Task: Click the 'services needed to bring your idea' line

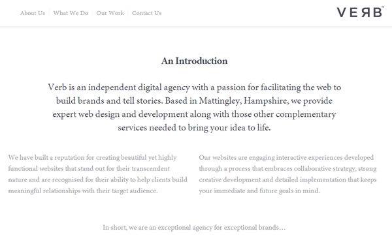Action: tap(194, 128)
